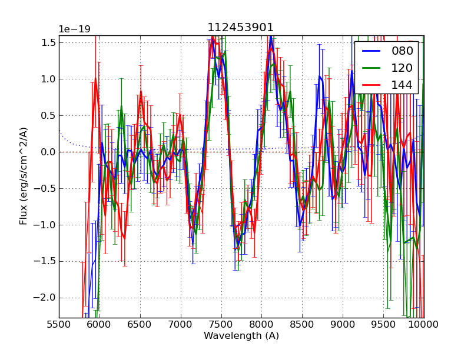
Task: Click the 7500 x-axis tick label
Action: tap(221, 324)
